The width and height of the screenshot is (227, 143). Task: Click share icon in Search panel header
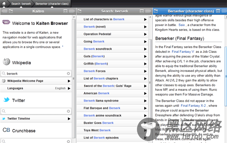(80, 11)
